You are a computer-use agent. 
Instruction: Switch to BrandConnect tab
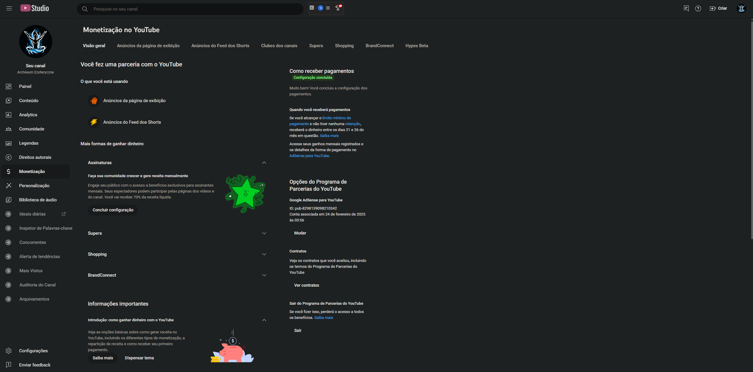[380, 46]
